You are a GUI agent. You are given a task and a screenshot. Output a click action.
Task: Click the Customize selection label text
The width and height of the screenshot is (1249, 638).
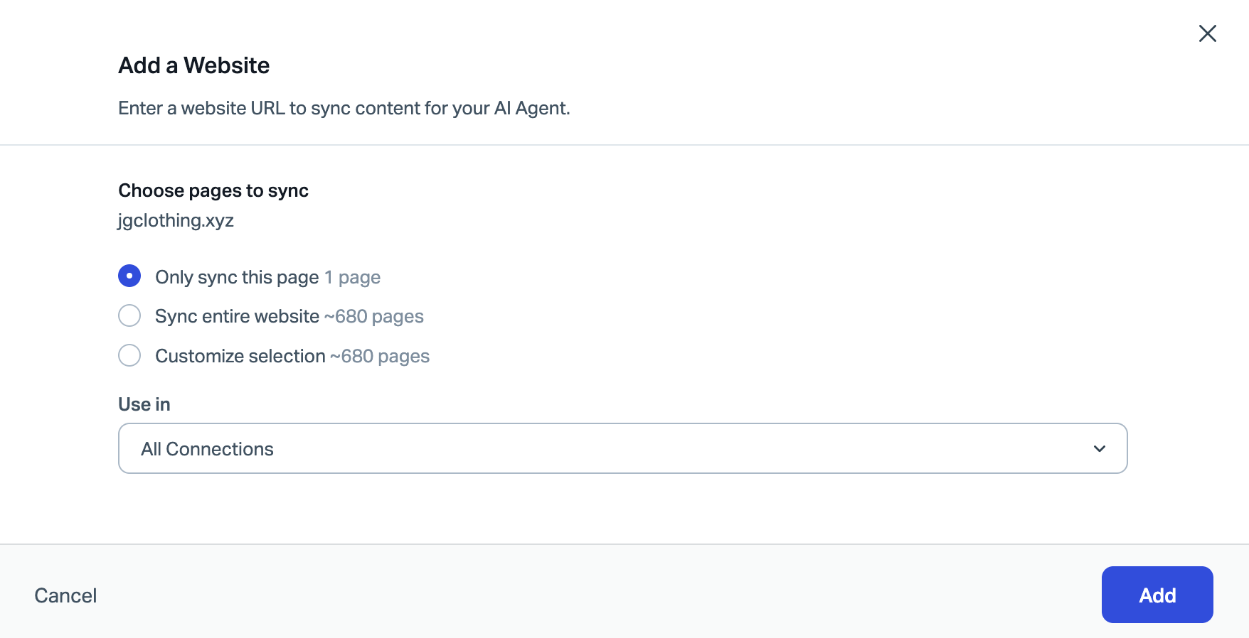click(240, 356)
